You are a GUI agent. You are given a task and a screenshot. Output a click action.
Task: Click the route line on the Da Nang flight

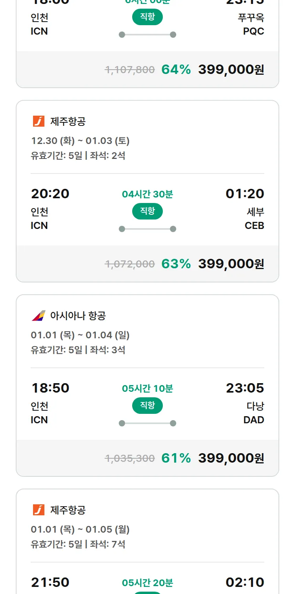click(x=147, y=423)
